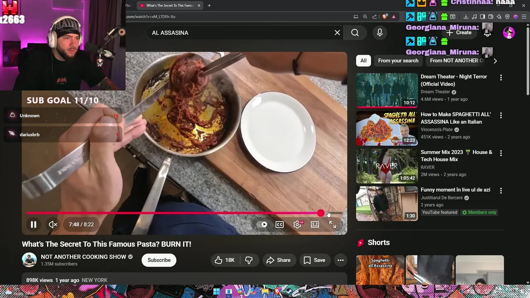Open the more actions ellipsis under video
Viewport: 530px width, 298px height.
[x=340, y=260]
